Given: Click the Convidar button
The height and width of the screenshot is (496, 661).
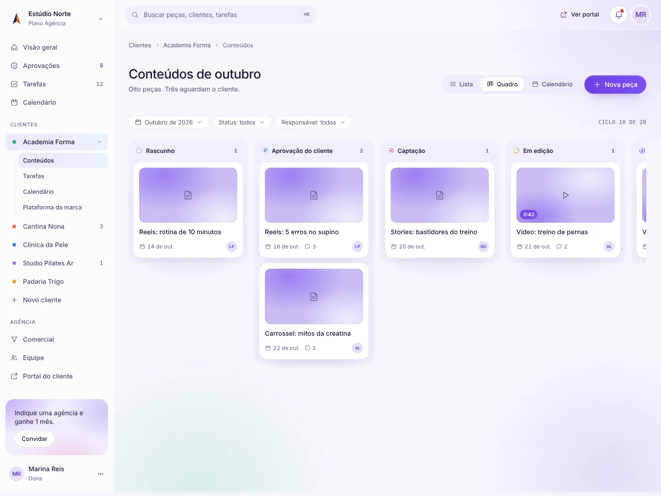Looking at the screenshot, I should click(x=34, y=439).
